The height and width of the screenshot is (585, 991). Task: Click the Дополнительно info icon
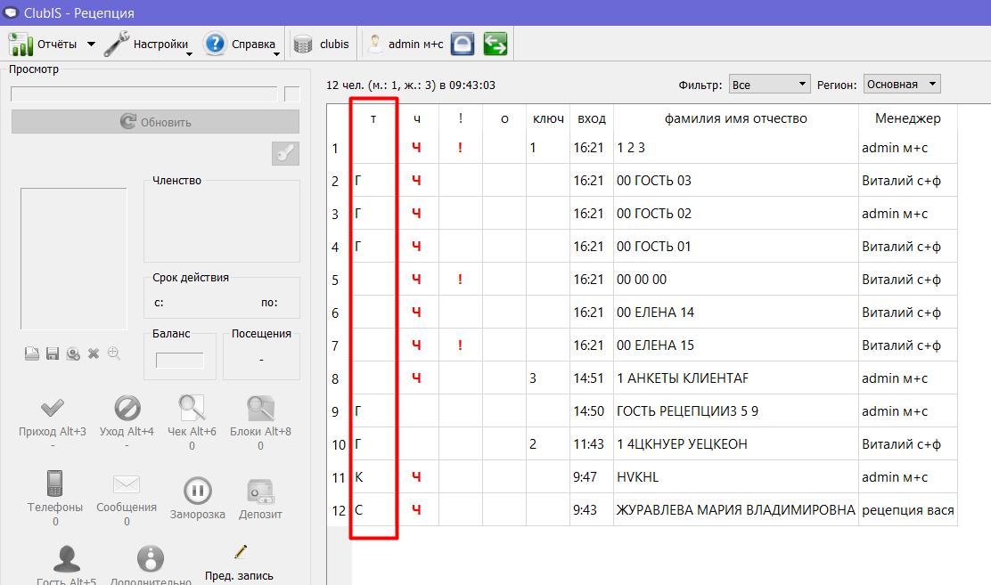151,559
